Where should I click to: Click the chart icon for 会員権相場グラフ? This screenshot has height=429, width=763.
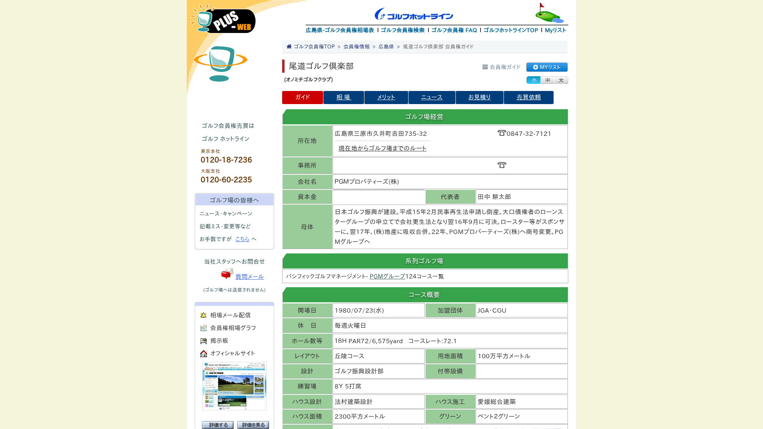tap(203, 328)
